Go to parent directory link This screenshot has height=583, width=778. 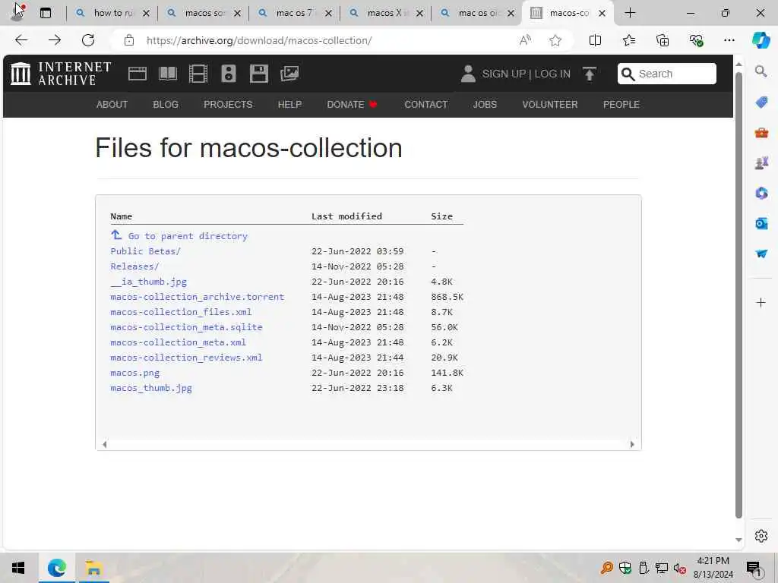click(x=188, y=236)
